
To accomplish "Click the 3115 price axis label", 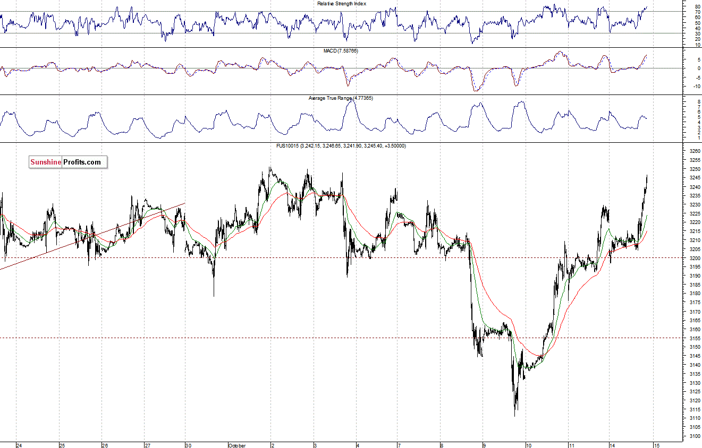I will 695,410.
